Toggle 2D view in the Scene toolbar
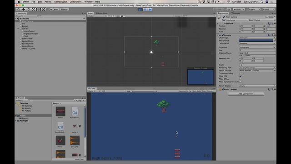Image resolution: width=291 pixels, height=164 pixels. (109, 16)
